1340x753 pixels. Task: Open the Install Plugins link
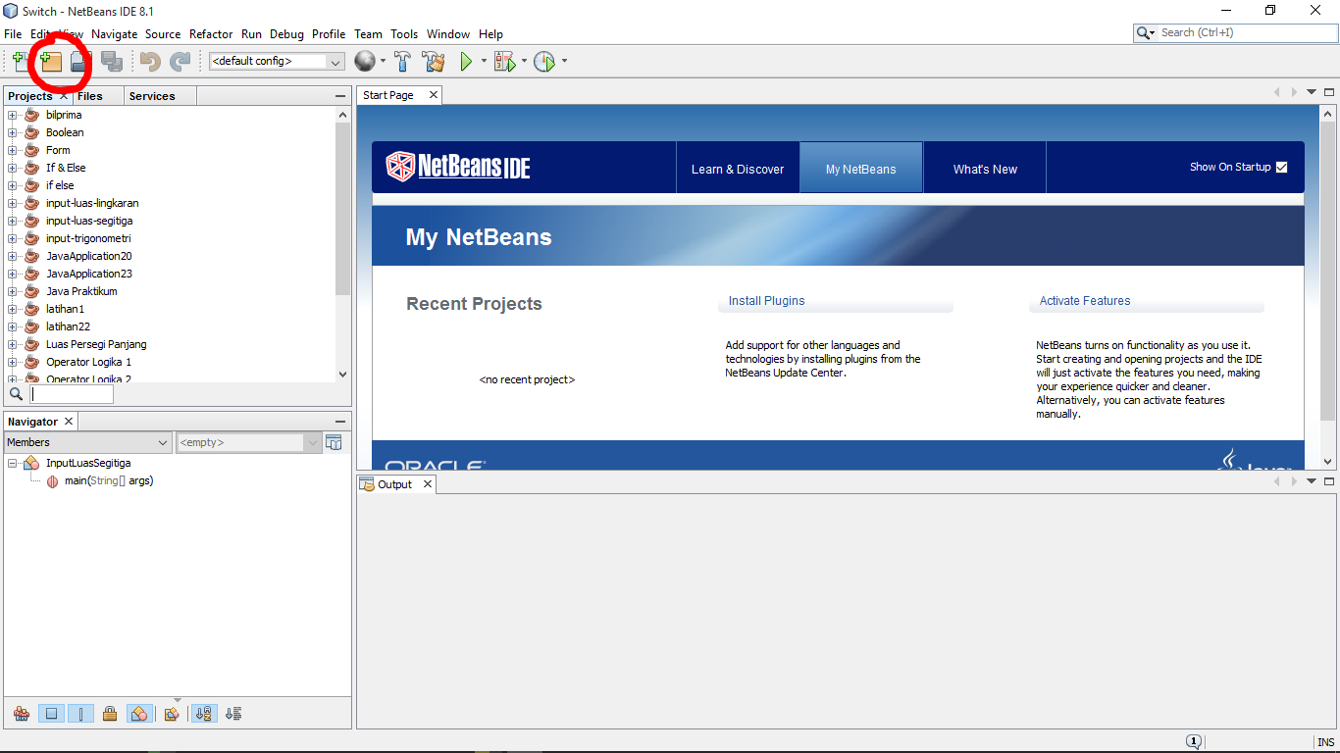click(x=766, y=300)
